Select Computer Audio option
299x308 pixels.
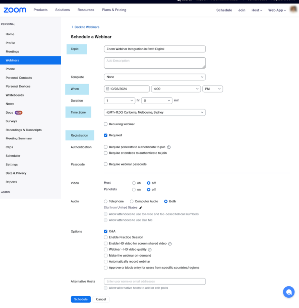pos(132,201)
